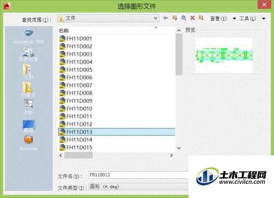
Task: Click the Search the Web icon
Action: [184, 18]
